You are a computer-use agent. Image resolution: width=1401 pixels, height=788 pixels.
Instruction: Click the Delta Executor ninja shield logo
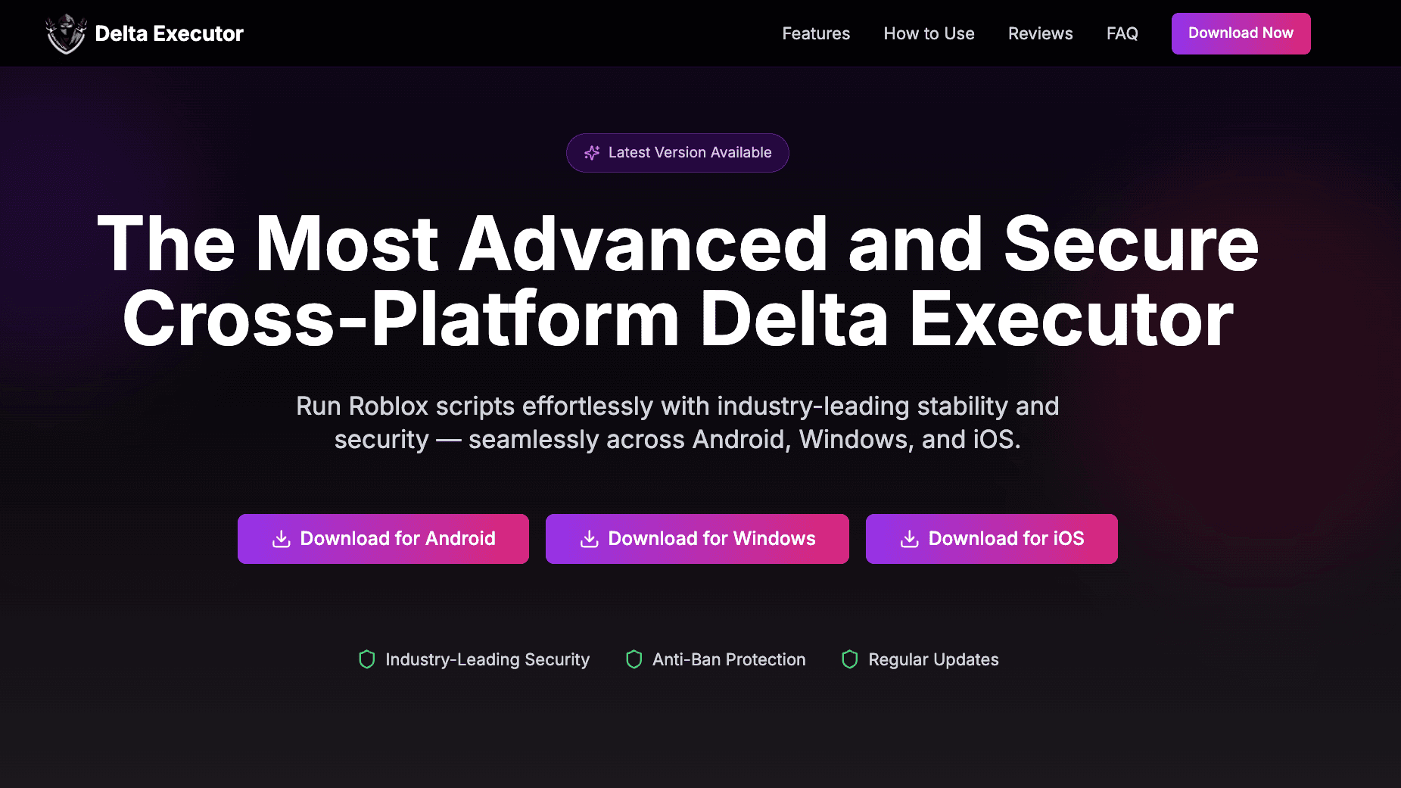pyautogui.click(x=66, y=33)
